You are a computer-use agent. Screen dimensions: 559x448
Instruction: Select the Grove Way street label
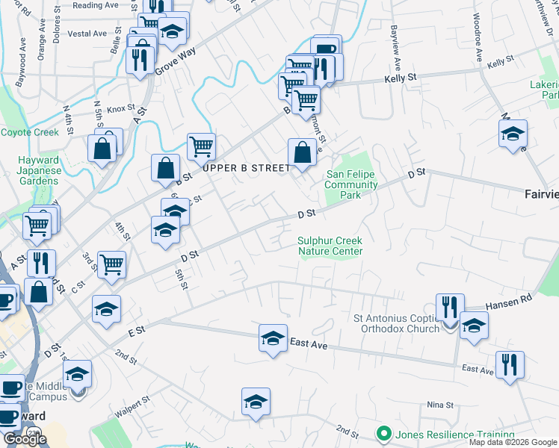pos(175,61)
